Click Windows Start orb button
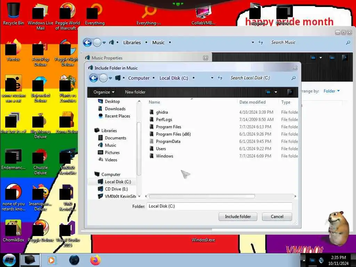356x267 pixels. tap(9, 260)
